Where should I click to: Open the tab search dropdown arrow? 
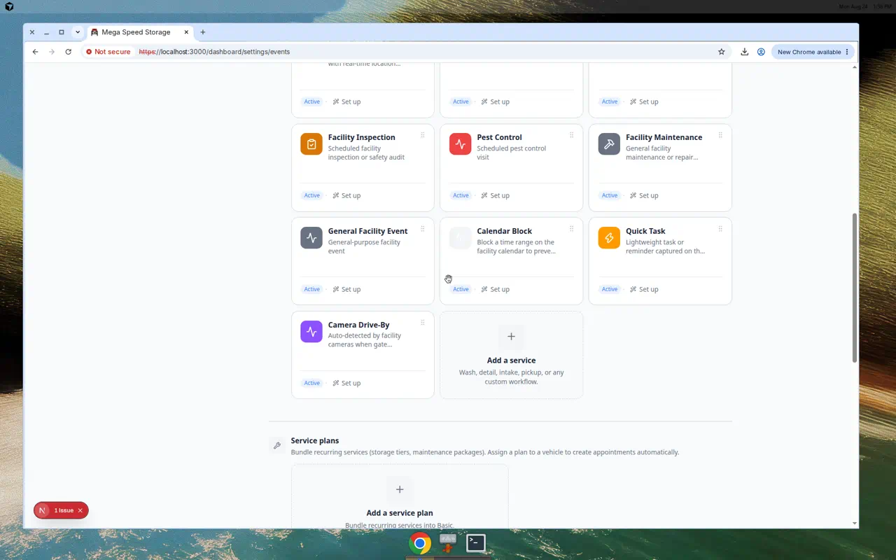[78, 32]
